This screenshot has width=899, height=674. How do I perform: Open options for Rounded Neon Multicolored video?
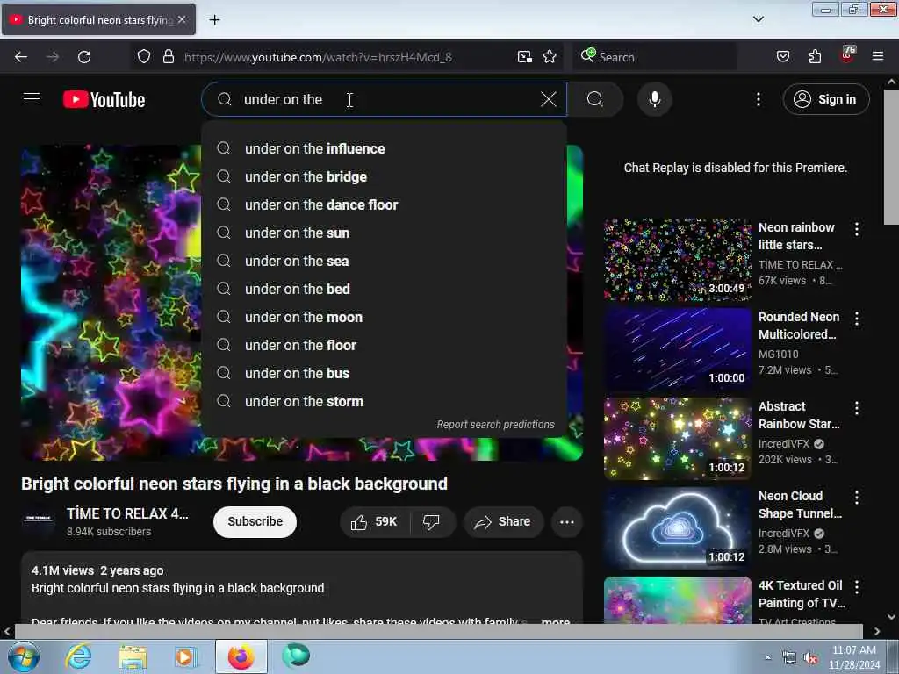pos(857,319)
